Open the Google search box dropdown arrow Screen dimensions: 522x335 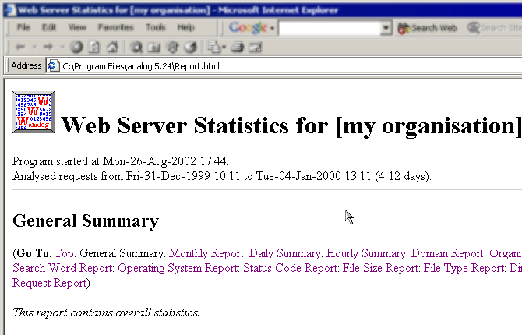coord(386,28)
